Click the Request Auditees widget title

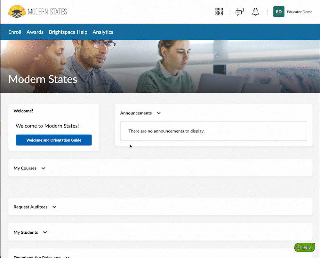pyautogui.click(x=30, y=207)
